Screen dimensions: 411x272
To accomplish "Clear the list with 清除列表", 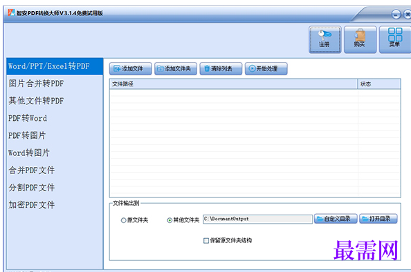I will 221,68.
